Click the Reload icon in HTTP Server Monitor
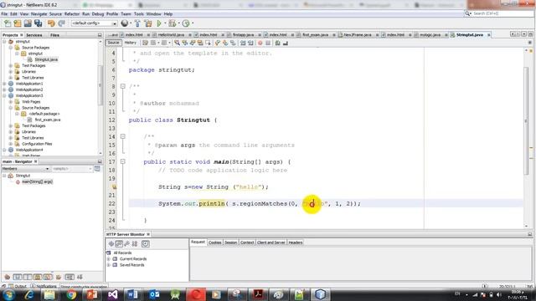This screenshot has width=536, height=301. 111,243
